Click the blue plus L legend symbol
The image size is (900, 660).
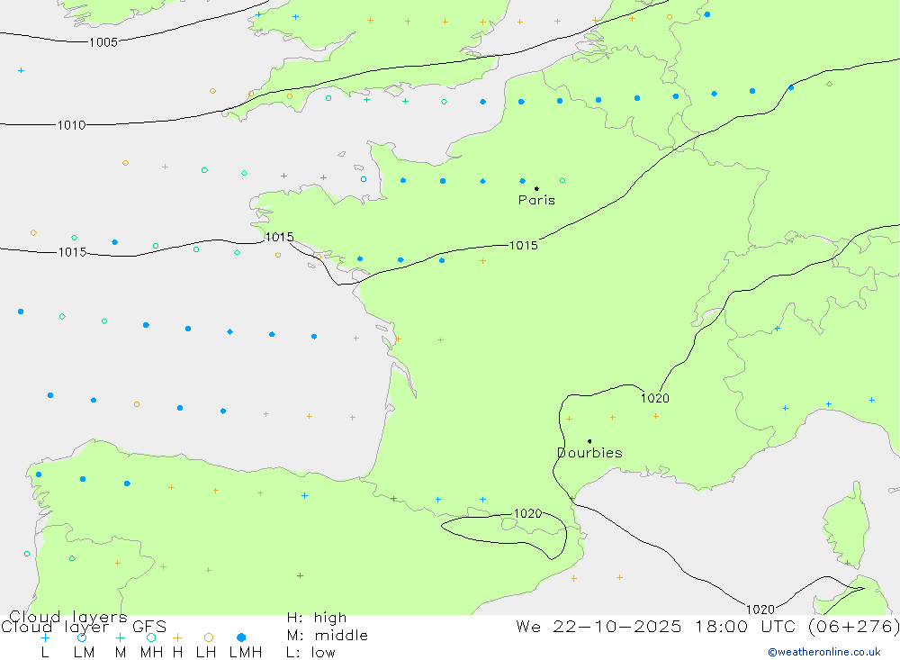pyautogui.click(x=45, y=637)
